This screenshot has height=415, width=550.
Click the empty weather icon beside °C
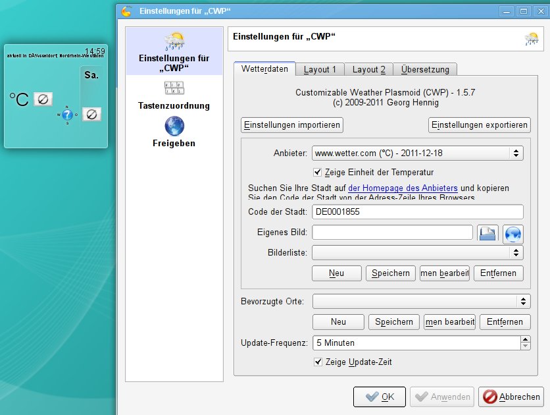[x=43, y=99]
